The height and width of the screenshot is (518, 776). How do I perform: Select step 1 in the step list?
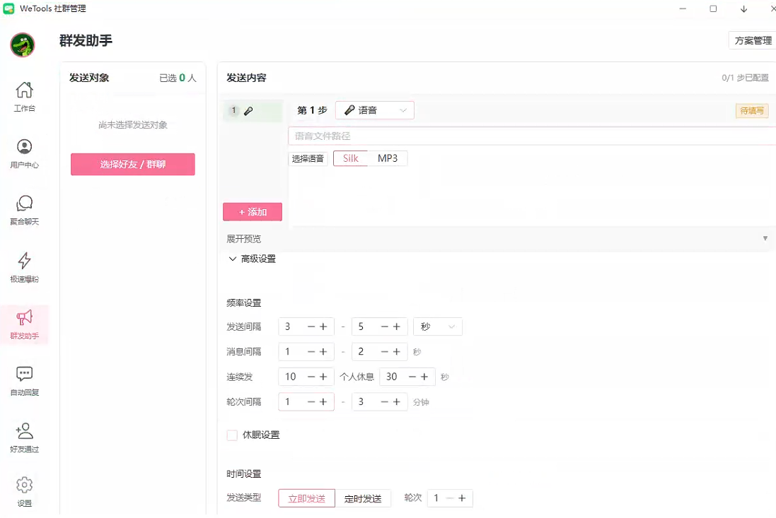point(252,111)
